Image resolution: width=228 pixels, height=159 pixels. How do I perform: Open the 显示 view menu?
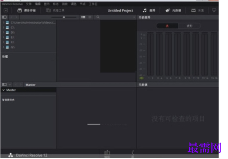point(47,4)
